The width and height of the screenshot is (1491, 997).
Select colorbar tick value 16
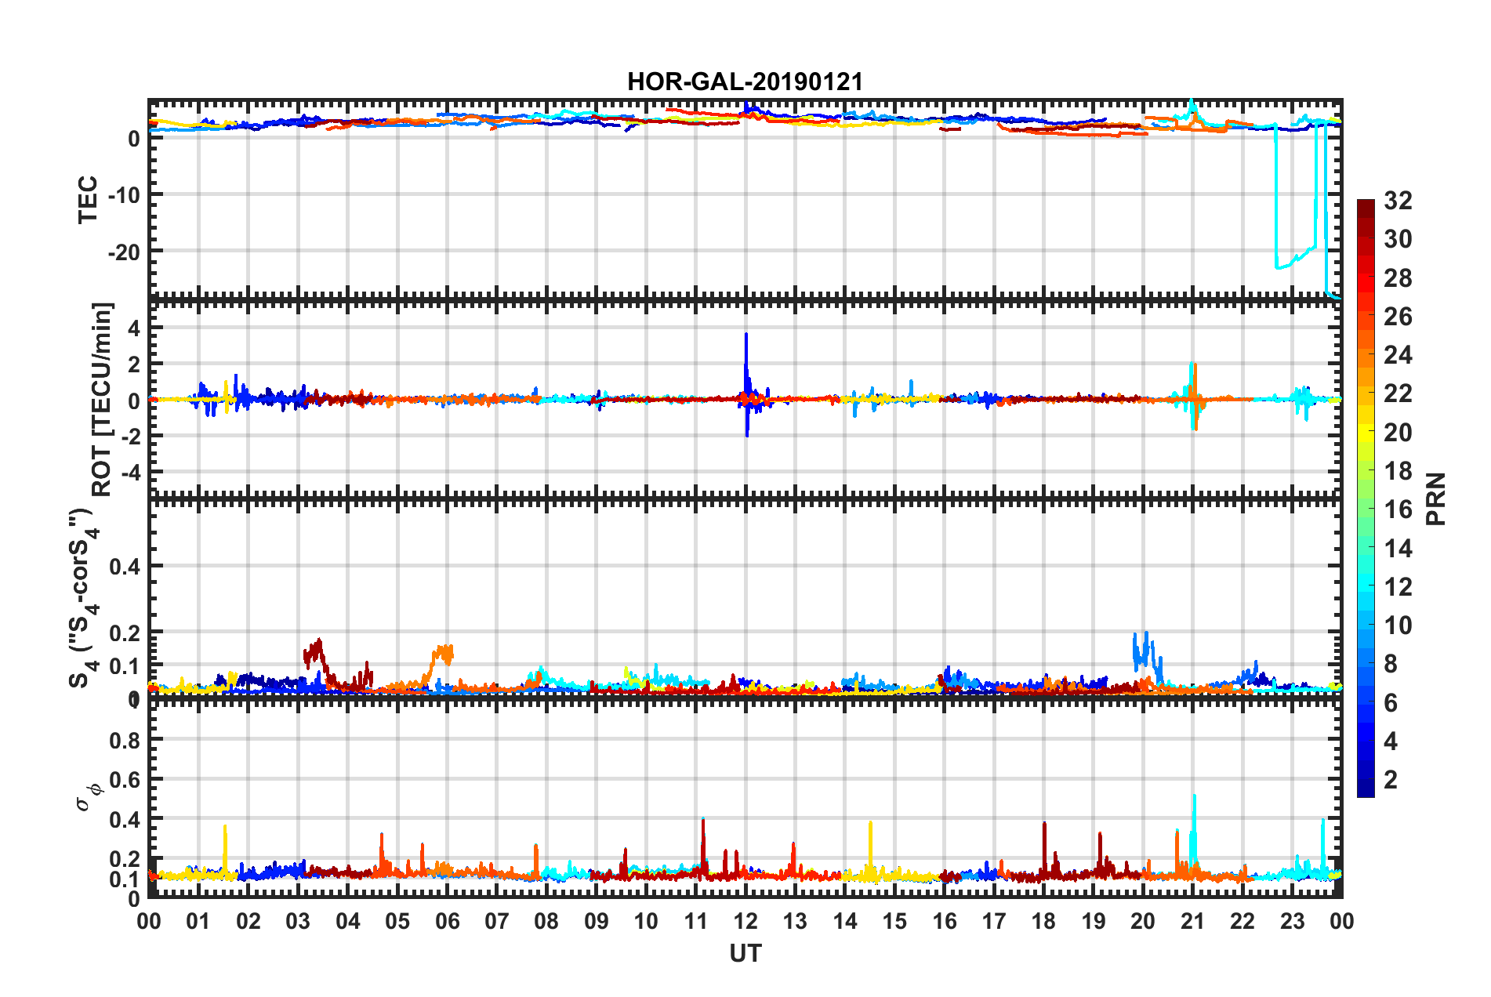(x=1398, y=509)
